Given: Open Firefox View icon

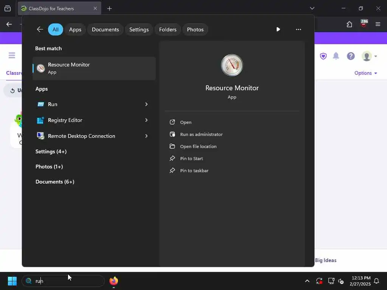Looking at the screenshot, I should point(8,8).
